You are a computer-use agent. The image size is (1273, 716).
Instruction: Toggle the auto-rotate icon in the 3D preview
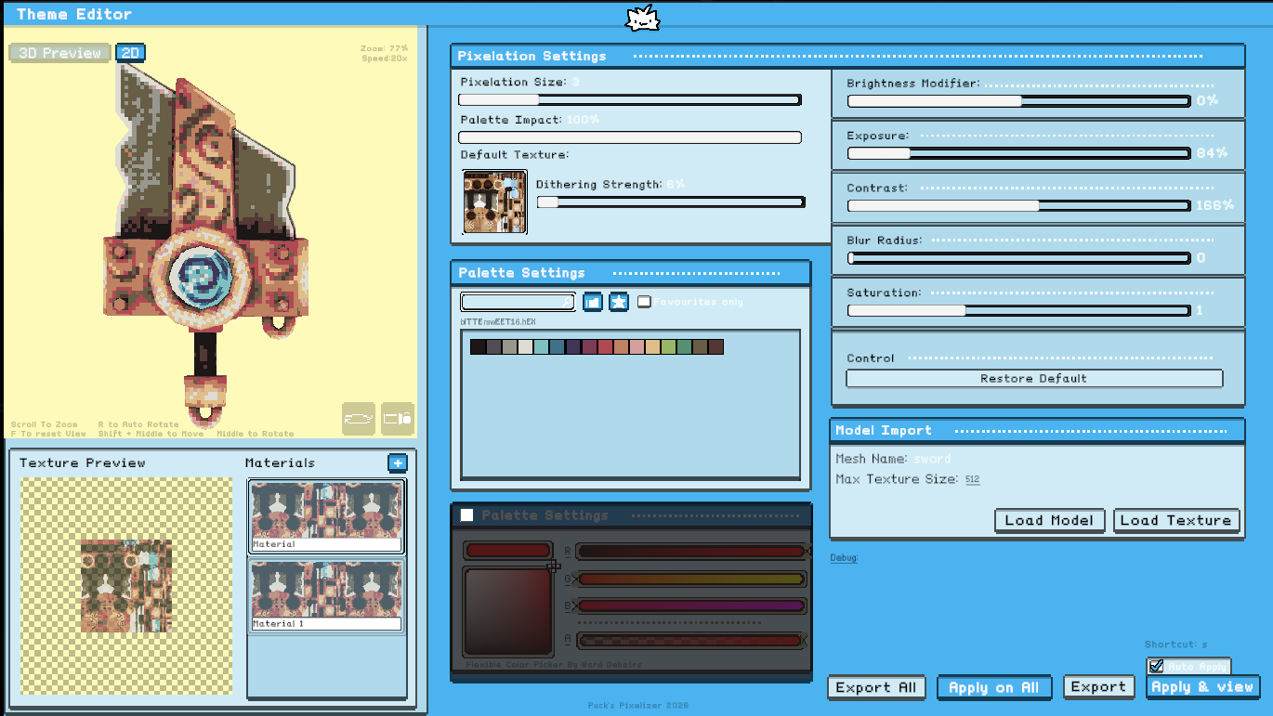[359, 417]
